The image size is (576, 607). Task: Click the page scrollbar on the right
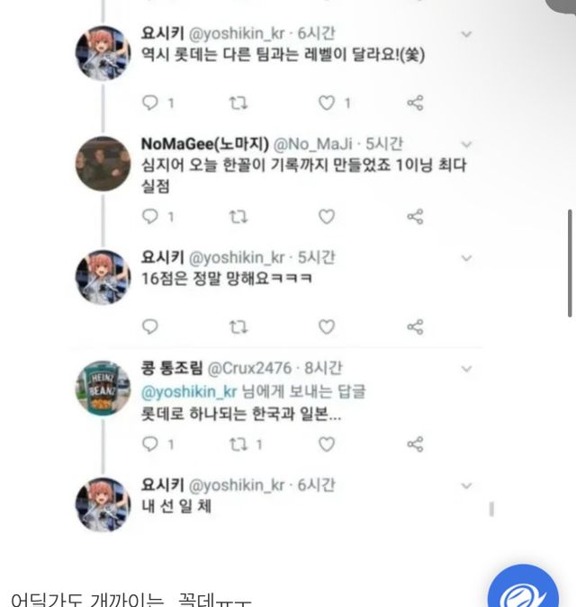(570, 263)
